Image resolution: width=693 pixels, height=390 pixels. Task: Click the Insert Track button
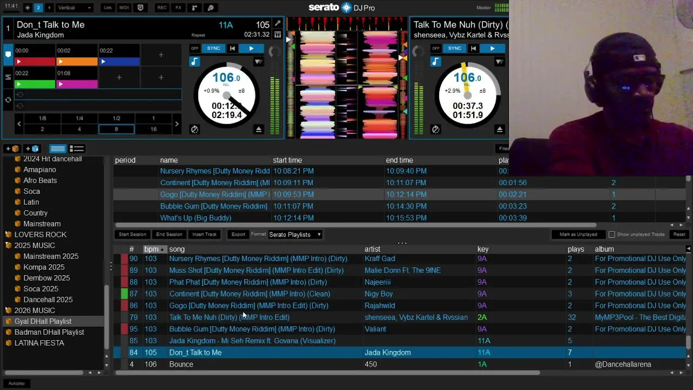[x=204, y=235]
